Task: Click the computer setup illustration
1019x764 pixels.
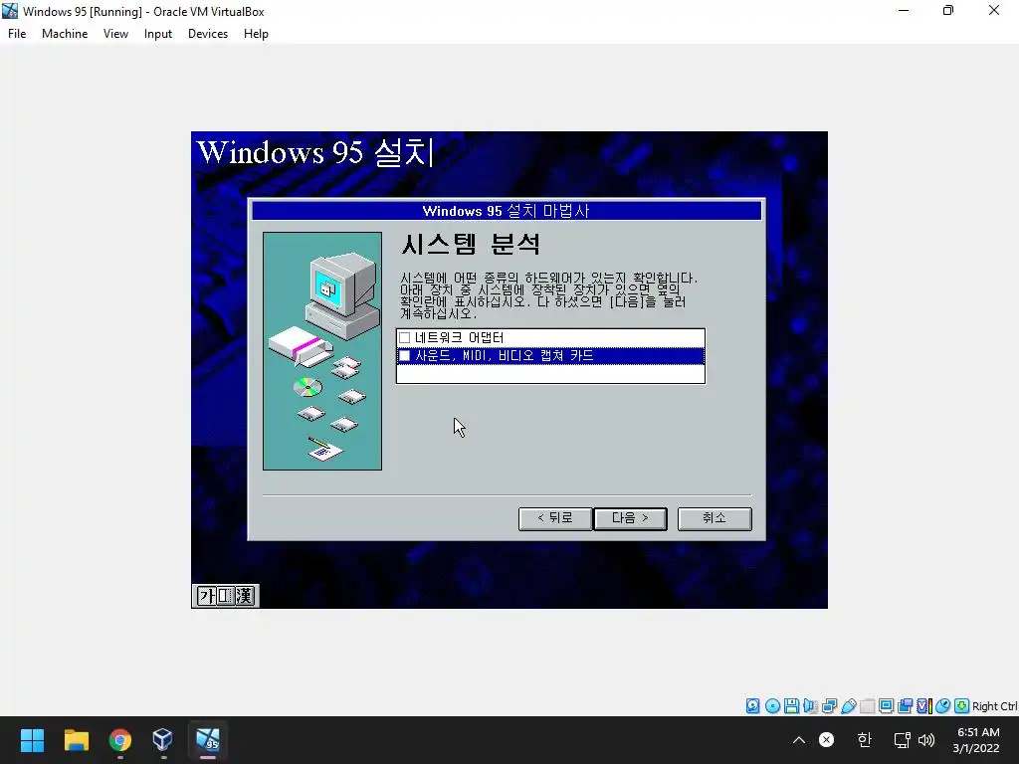Action: 322,351
